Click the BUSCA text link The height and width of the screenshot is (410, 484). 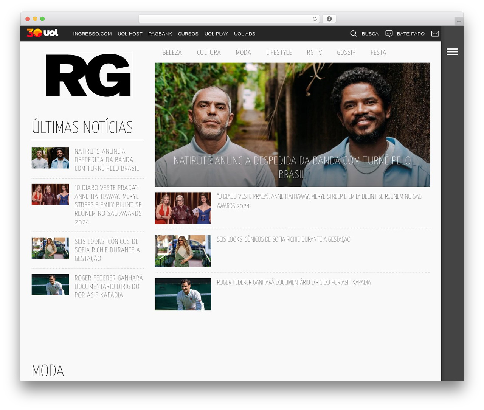click(370, 34)
